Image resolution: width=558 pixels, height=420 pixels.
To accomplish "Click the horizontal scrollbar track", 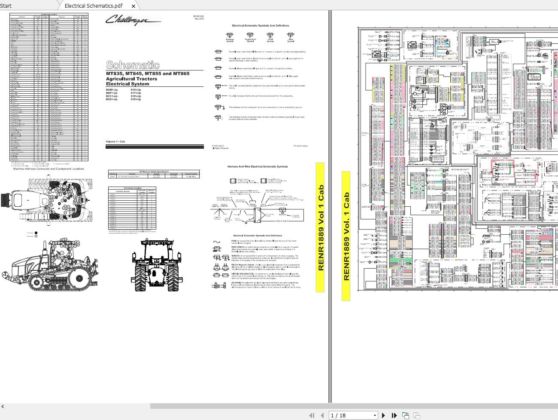I will [354, 406].
